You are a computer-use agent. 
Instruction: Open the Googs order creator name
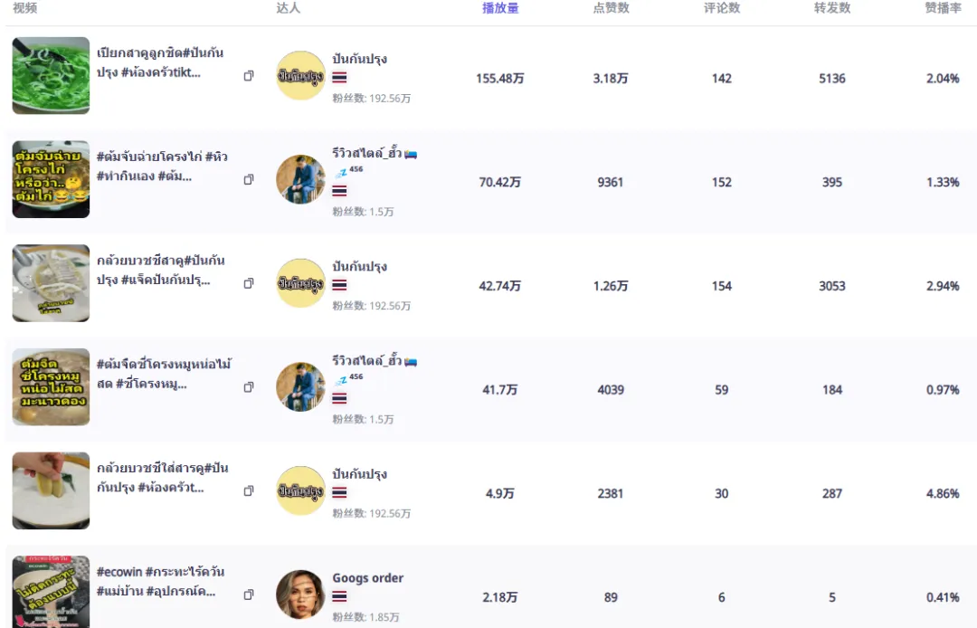pos(367,578)
